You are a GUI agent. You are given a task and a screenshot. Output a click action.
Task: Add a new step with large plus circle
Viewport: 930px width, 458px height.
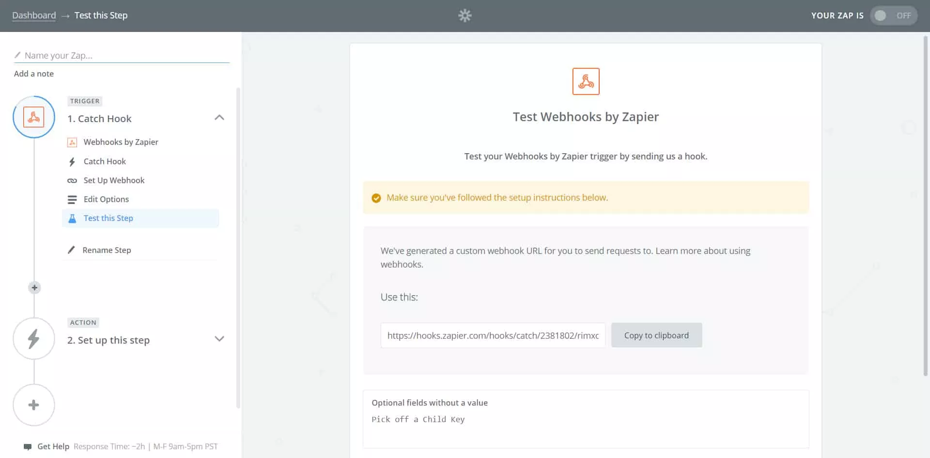(x=34, y=405)
